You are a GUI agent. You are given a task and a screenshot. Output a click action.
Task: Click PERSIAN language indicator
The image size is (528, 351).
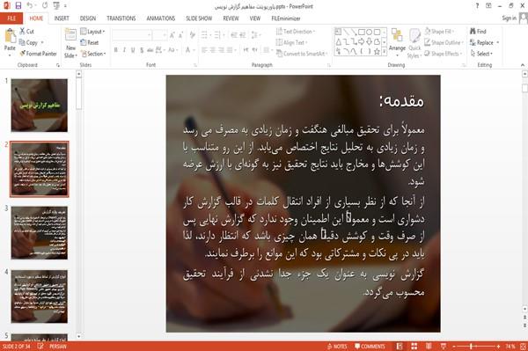point(58,347)
